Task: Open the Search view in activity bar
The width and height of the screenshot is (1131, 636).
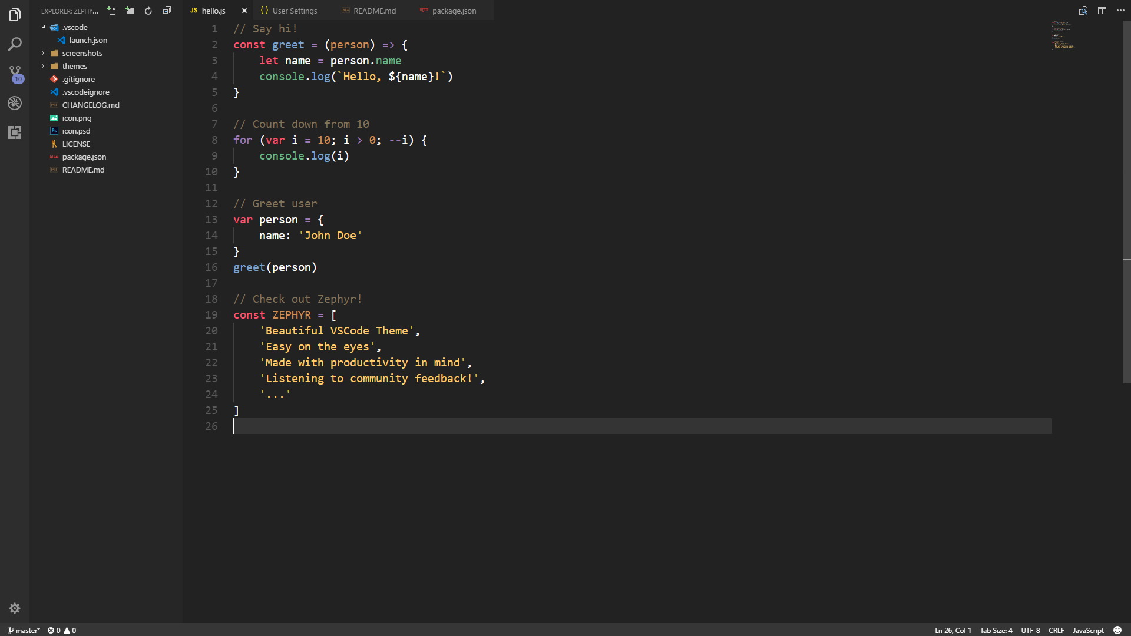Action: (x=15, y=44)
